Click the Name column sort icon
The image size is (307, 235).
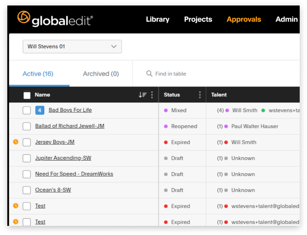(143, 95)
